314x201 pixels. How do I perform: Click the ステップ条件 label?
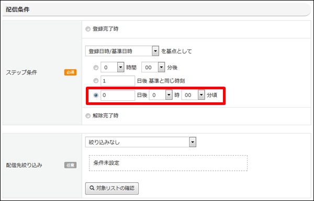[21, 73]
